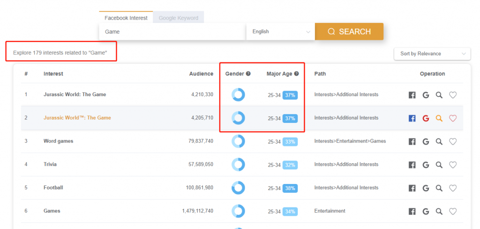
Task: Open the Football interest link
Action: tap(53, 188)
